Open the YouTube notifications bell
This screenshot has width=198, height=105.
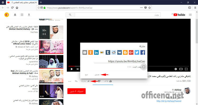tap(15, 15)
